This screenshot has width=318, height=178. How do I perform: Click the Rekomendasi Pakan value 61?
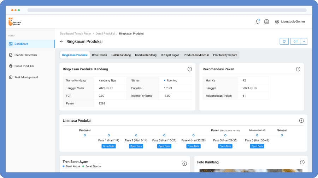[244, 96]
